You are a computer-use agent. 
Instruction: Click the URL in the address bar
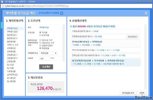click(36, 6)
